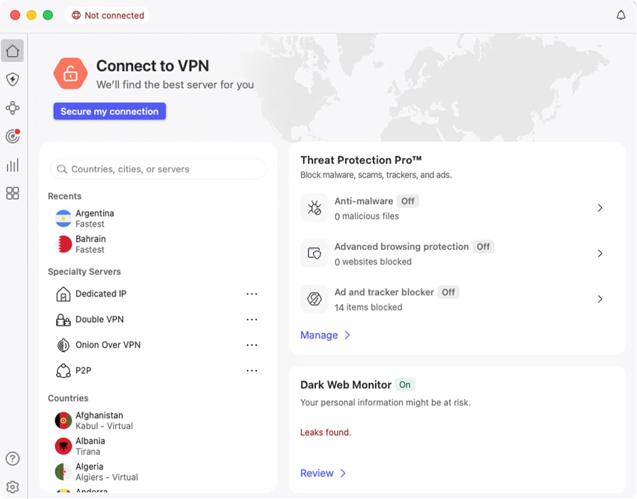Click the Dedicated IP house icon
Viewport: 637px width, 499px height.
point(63,294)
